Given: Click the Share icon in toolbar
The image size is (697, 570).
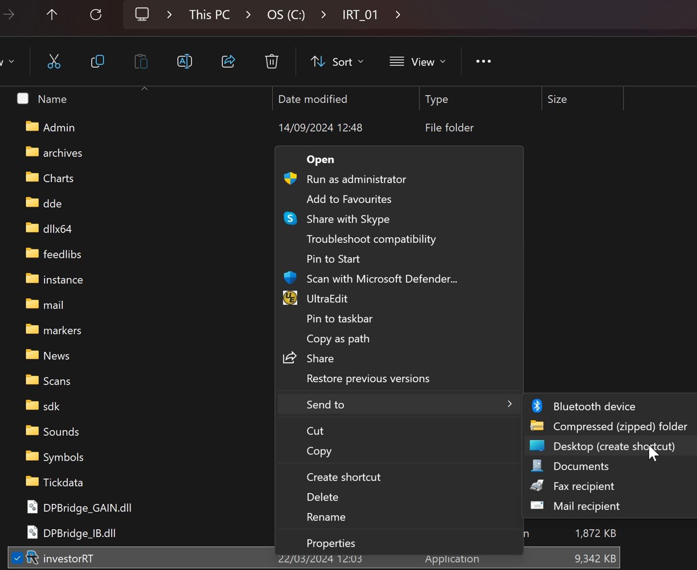Looking at the screenshot, I should coord(228,61).
